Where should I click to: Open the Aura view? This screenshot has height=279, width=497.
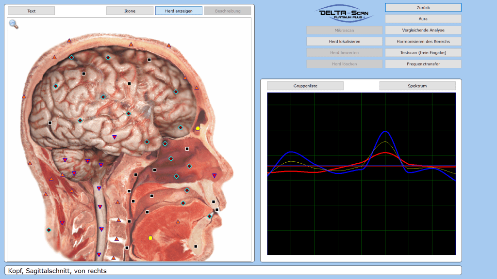[423, 19]
